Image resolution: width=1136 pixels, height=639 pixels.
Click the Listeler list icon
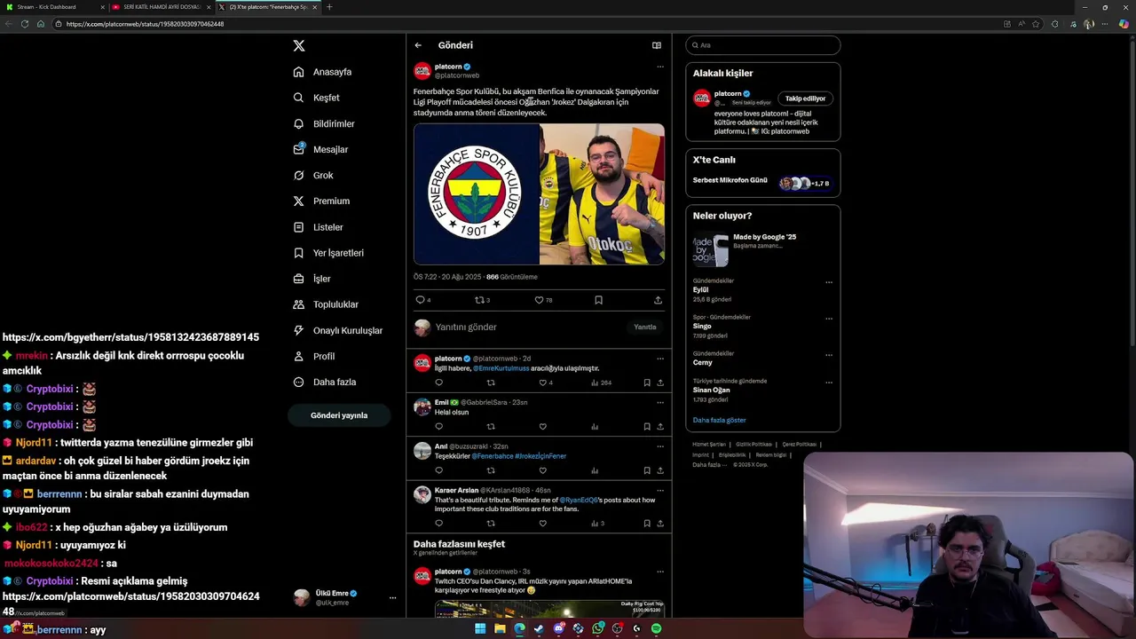[x=298, y=227]
